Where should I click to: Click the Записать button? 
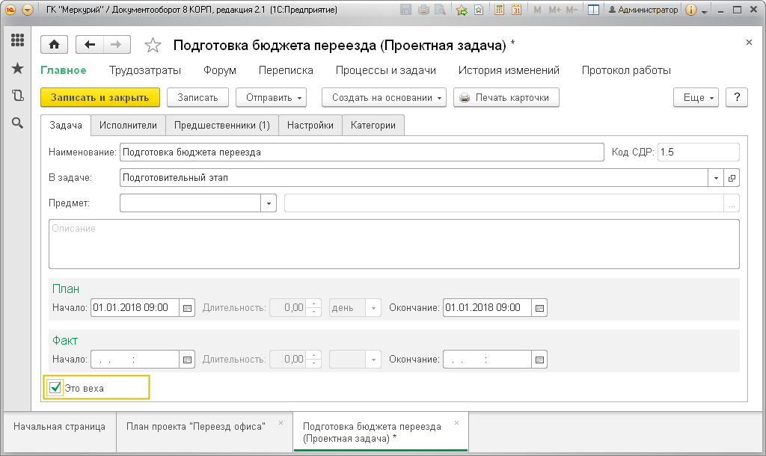pyautogui.click(x=197, y=97)
